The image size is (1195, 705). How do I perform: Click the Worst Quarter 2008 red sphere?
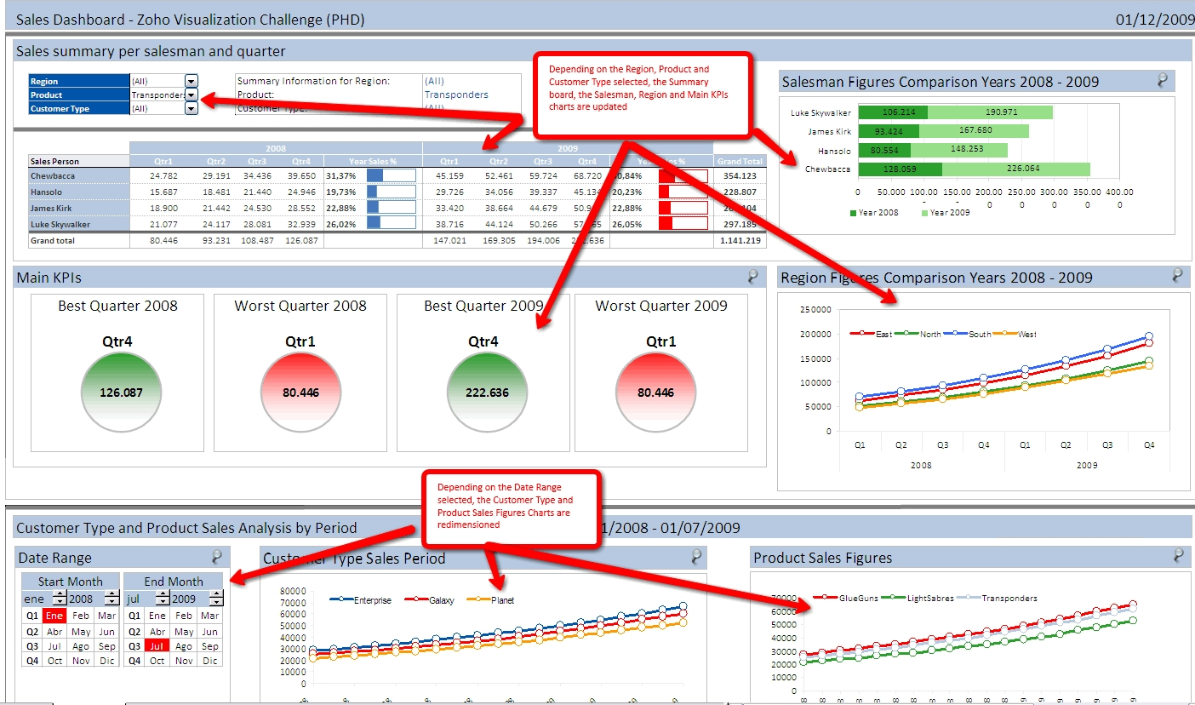click(300, 393)
